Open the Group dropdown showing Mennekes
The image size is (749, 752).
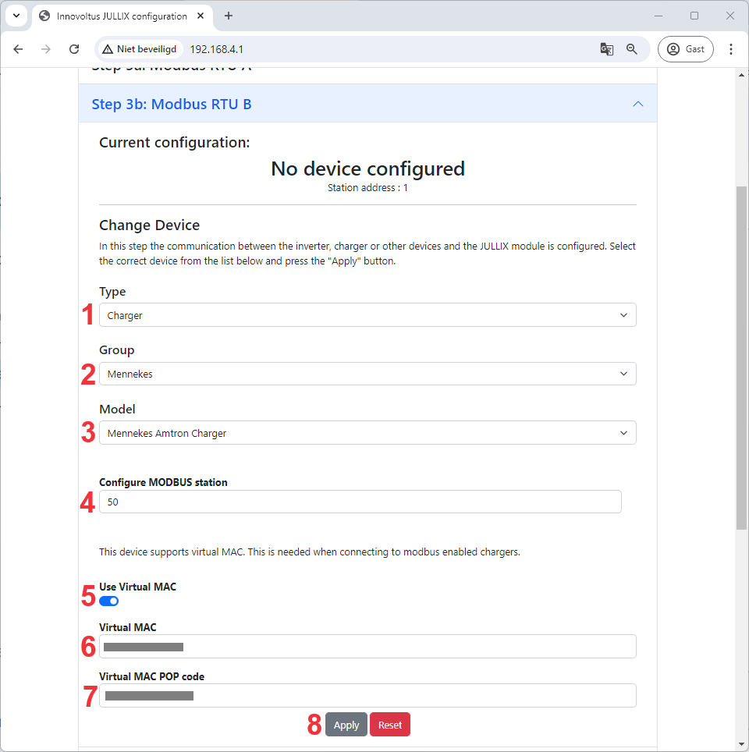[x=367, y=374]
